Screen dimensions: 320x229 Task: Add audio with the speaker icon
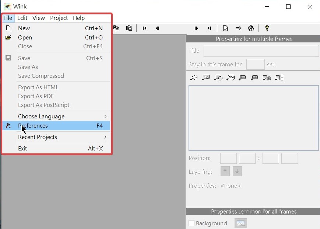(194, 78)
